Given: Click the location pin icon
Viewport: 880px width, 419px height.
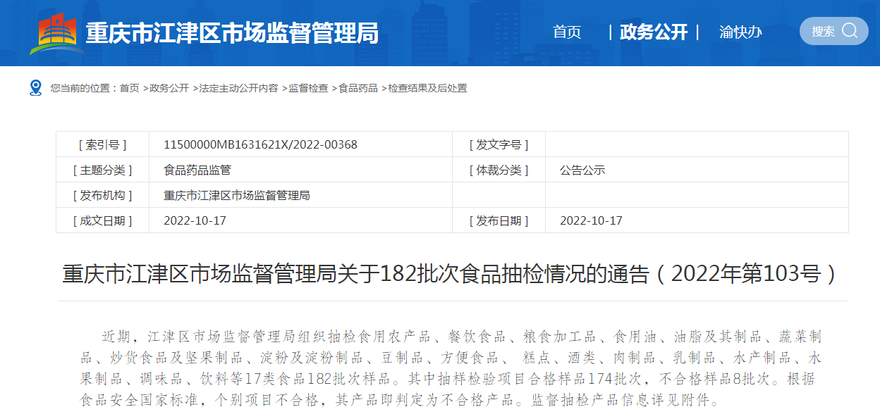Looking at the screenshot, I should (x=35, y=88).
